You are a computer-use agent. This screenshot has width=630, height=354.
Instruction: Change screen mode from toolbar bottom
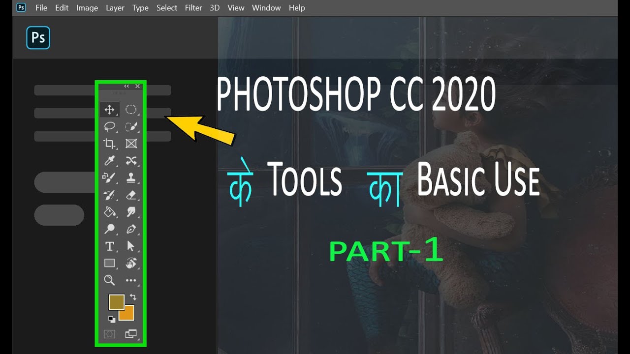pyautogui.click(x=131, y=334)
